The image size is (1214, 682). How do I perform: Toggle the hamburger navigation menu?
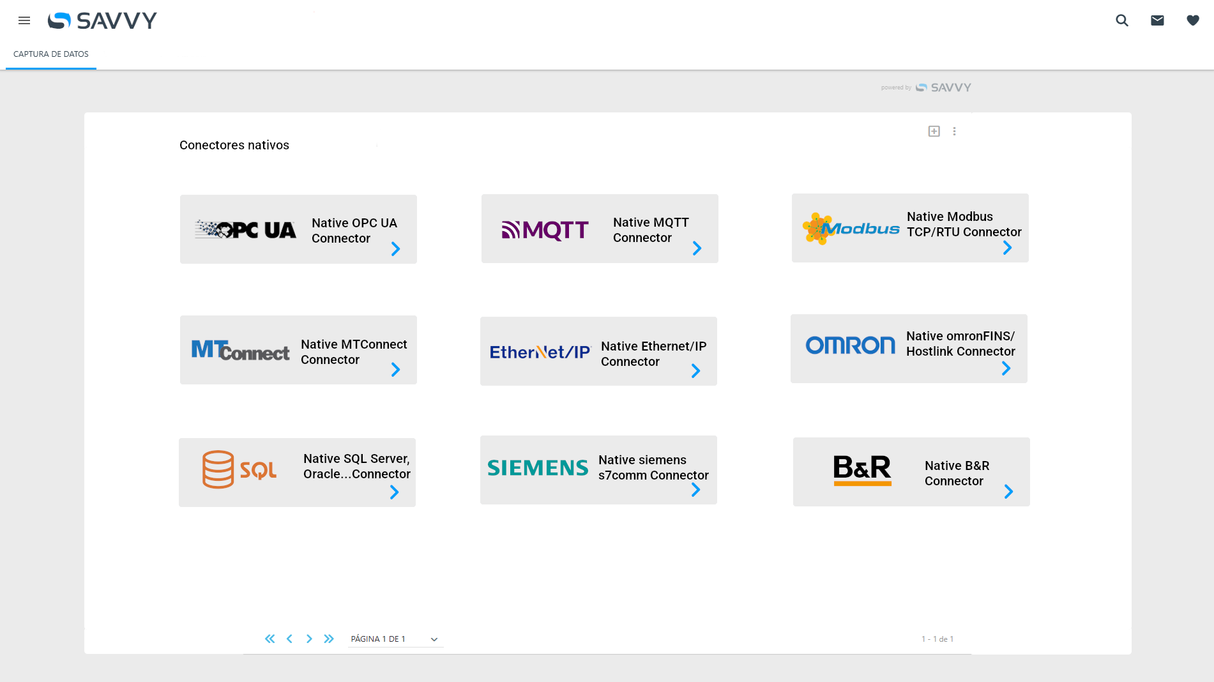[24, 20]
